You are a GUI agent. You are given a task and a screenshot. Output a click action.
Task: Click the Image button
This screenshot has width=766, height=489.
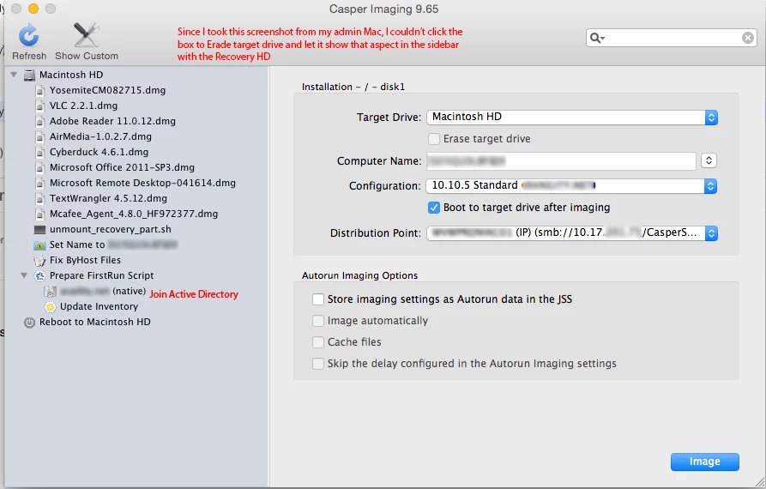tap(704, 462)
